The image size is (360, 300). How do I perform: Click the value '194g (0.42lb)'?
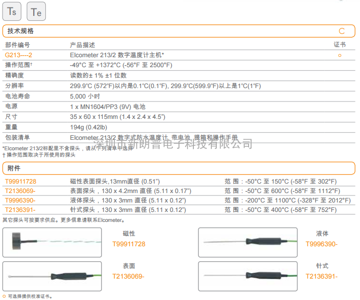click(x=89, y=127)
